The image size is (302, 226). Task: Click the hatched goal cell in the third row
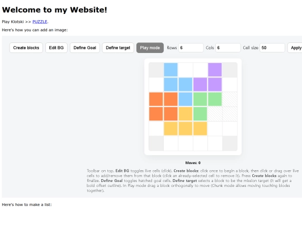[x=230, y=99]
